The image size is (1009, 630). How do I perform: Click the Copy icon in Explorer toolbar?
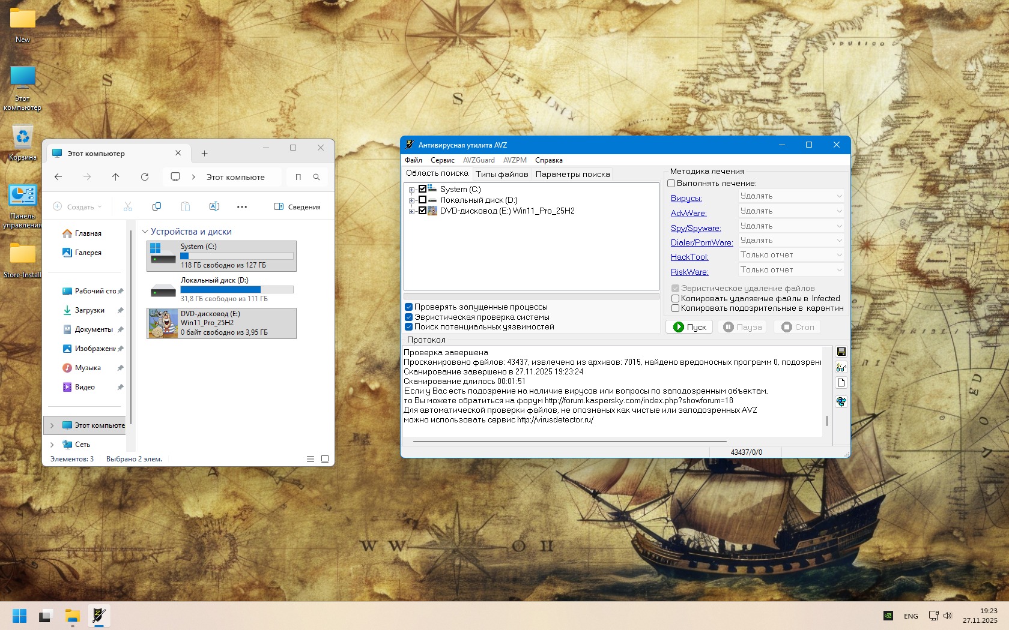[x=157, y=206]
